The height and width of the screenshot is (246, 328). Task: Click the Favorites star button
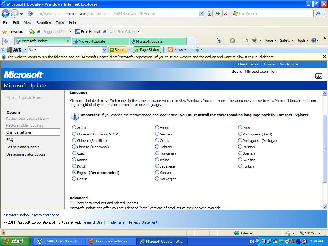pos(12,32)
